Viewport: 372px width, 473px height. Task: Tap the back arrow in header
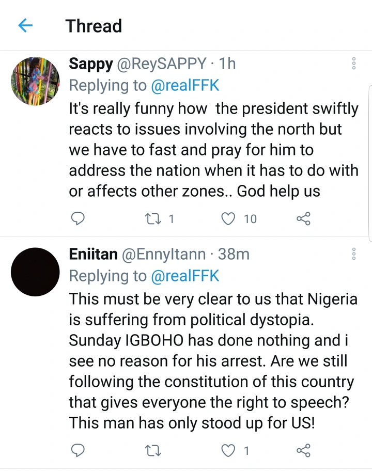[25, 25]
